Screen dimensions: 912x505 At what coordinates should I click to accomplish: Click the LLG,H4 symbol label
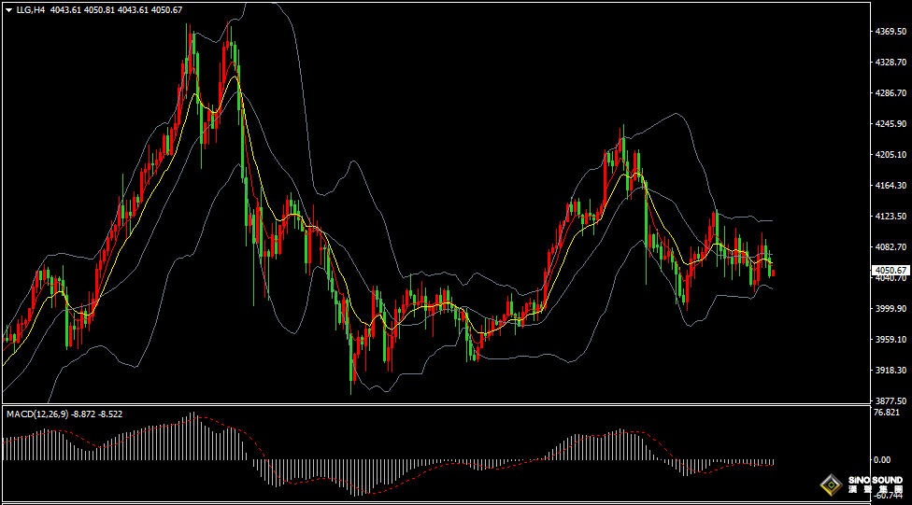(30, 9)
